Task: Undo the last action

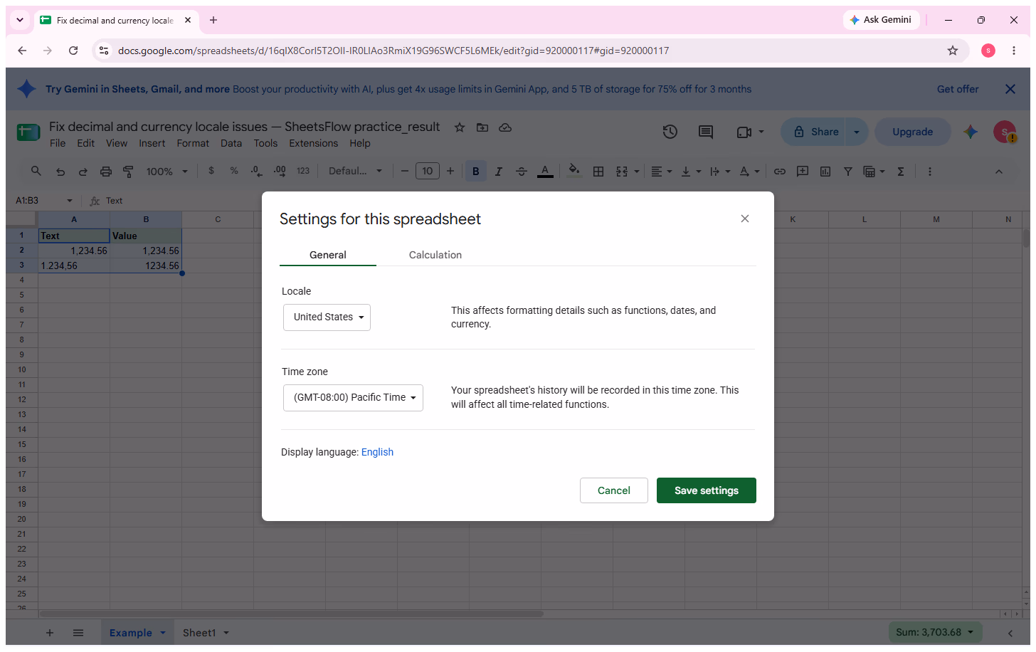Action: pos(60,172)
